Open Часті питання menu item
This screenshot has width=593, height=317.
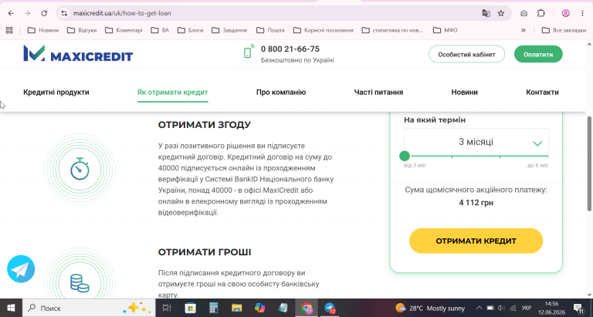coord(378,93)
